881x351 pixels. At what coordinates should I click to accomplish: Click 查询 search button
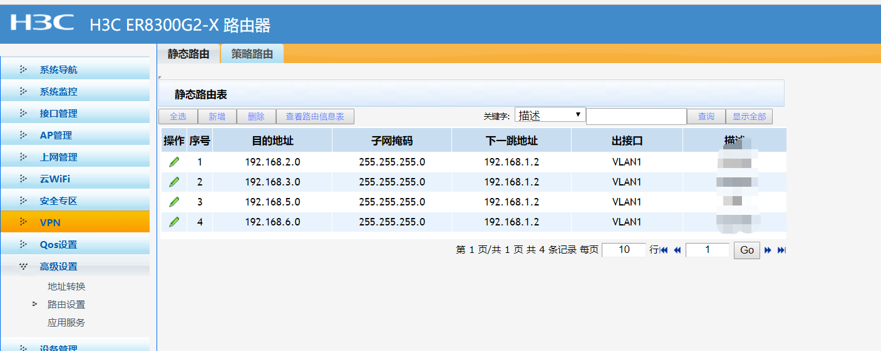(x=706, y=117)
